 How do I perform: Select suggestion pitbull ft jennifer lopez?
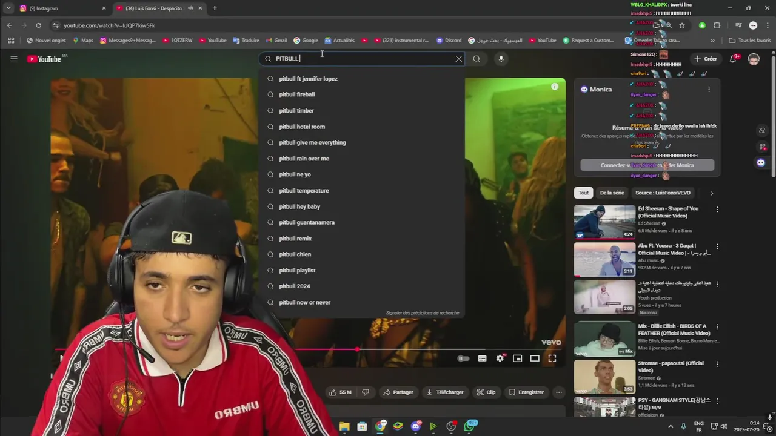(x=362, y=79)
